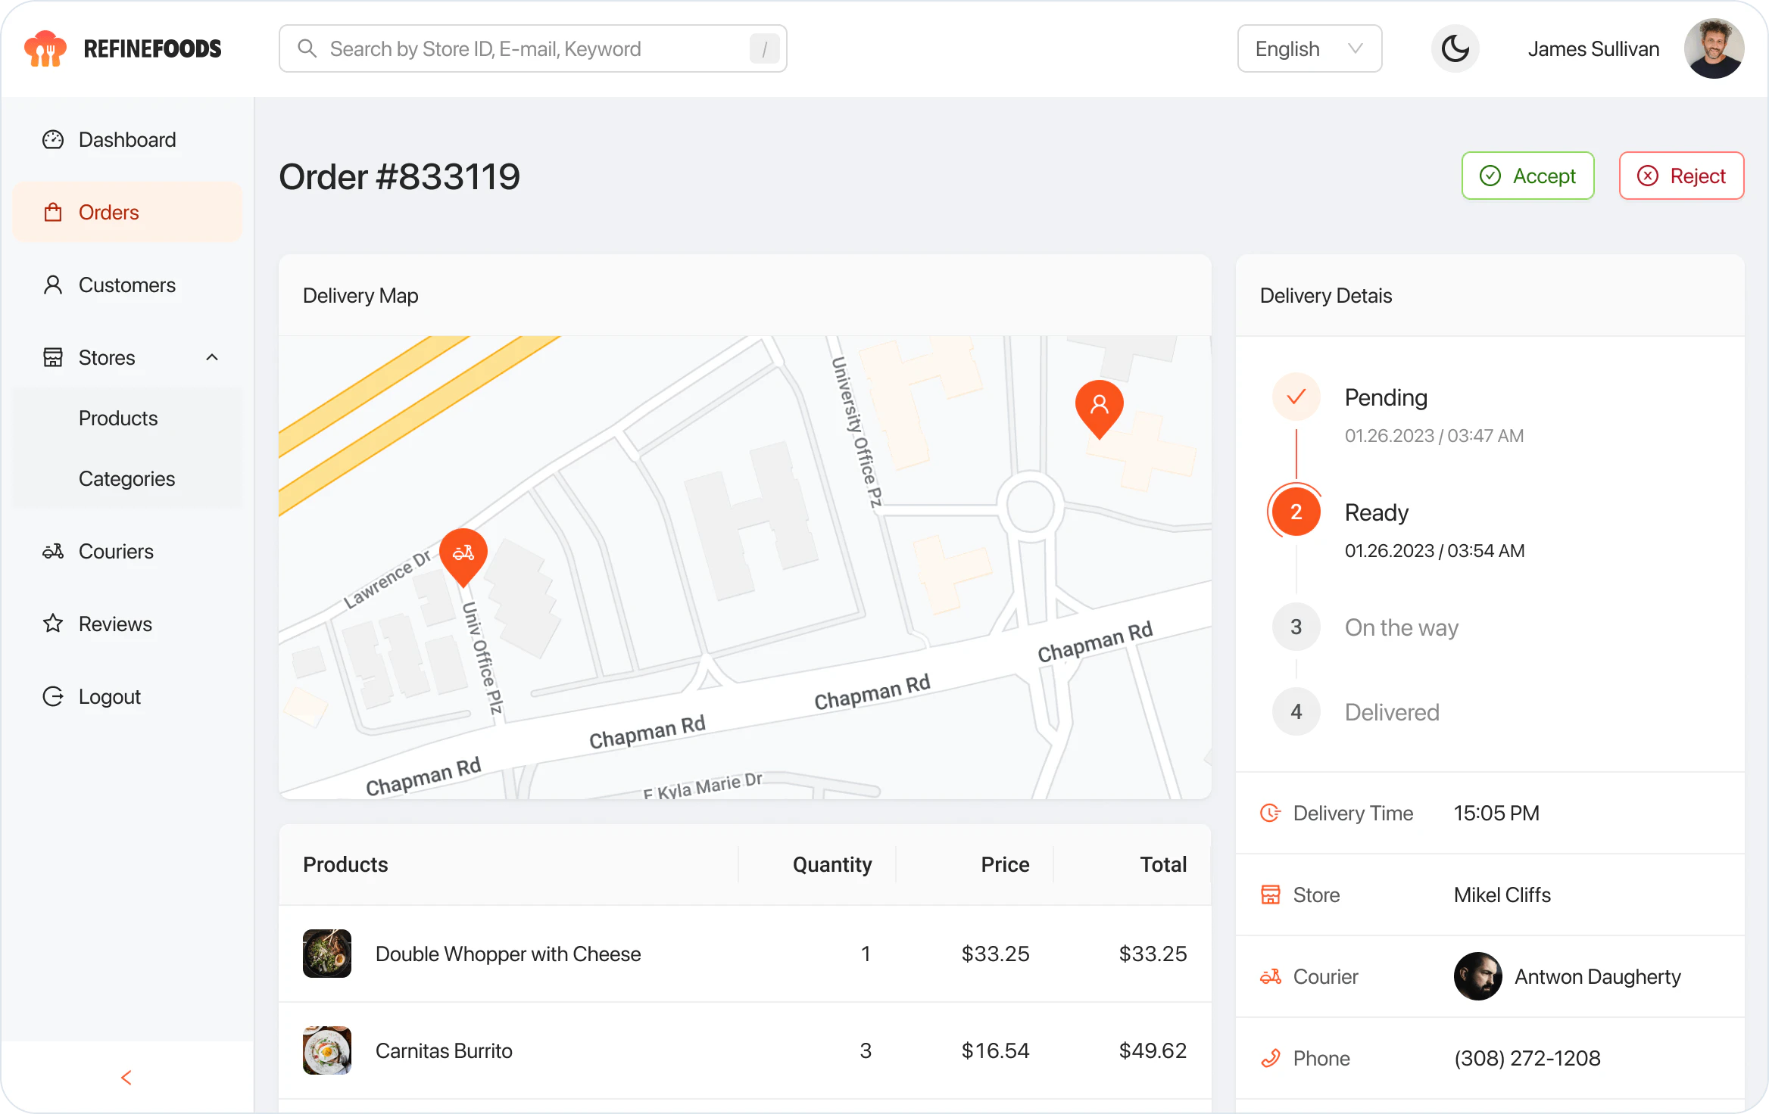1769x1114 pixels.
Task: Open the English language dropdown
Action: (1309, 48)
